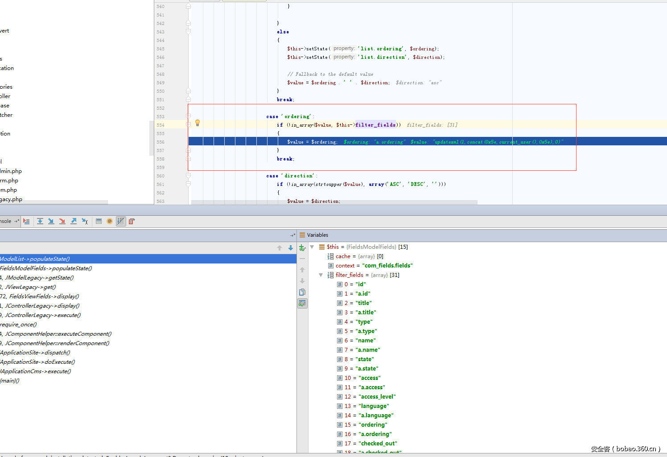Click the red Force Step Into icon
The width and height of the screenshot is (667, 457).
[62, 221]
